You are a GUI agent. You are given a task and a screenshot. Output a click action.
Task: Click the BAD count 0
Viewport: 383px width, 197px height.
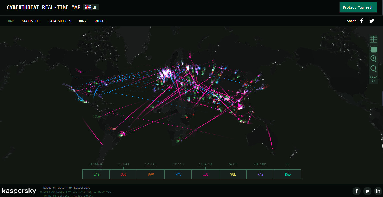tap(288, 164)
